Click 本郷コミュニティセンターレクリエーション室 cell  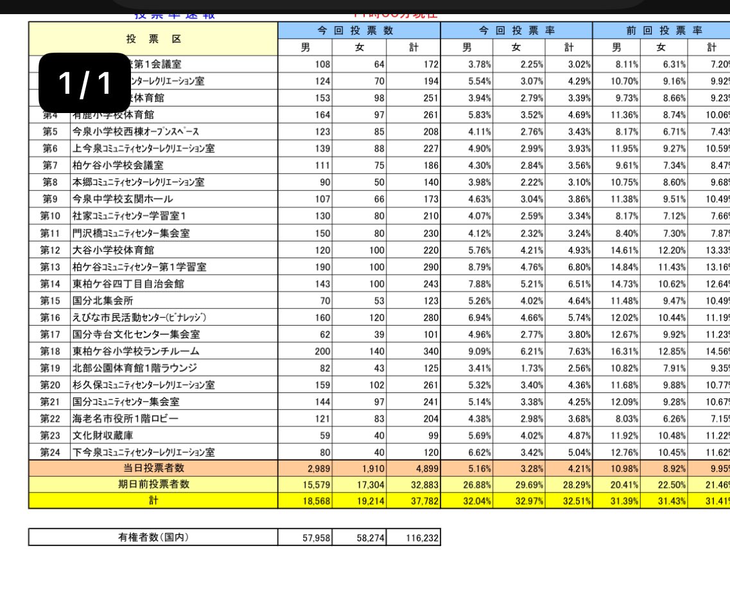[x=174, y=182]
